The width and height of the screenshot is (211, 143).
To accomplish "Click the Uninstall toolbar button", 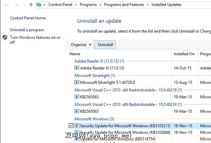I will coord(105,45).
